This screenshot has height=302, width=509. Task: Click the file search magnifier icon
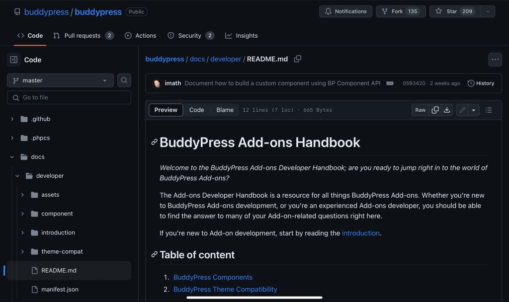coord(124,80)
